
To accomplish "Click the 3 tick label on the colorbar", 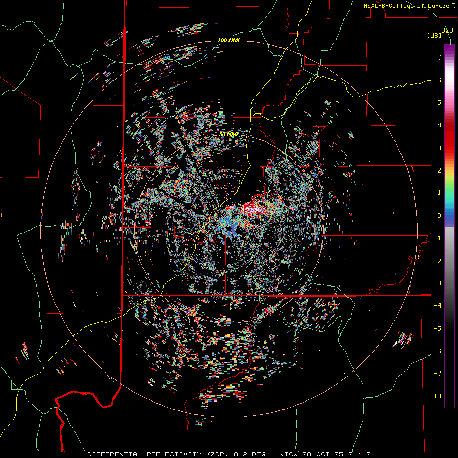I will (x=439, y=148).
